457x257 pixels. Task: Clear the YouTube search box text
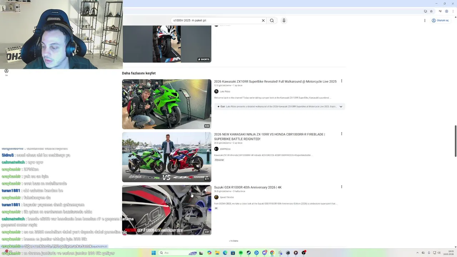(x=263, y=20)
